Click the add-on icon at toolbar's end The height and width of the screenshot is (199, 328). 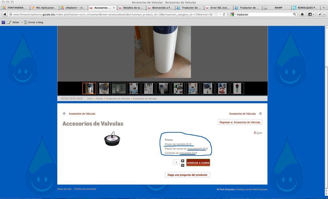point(320,14)
